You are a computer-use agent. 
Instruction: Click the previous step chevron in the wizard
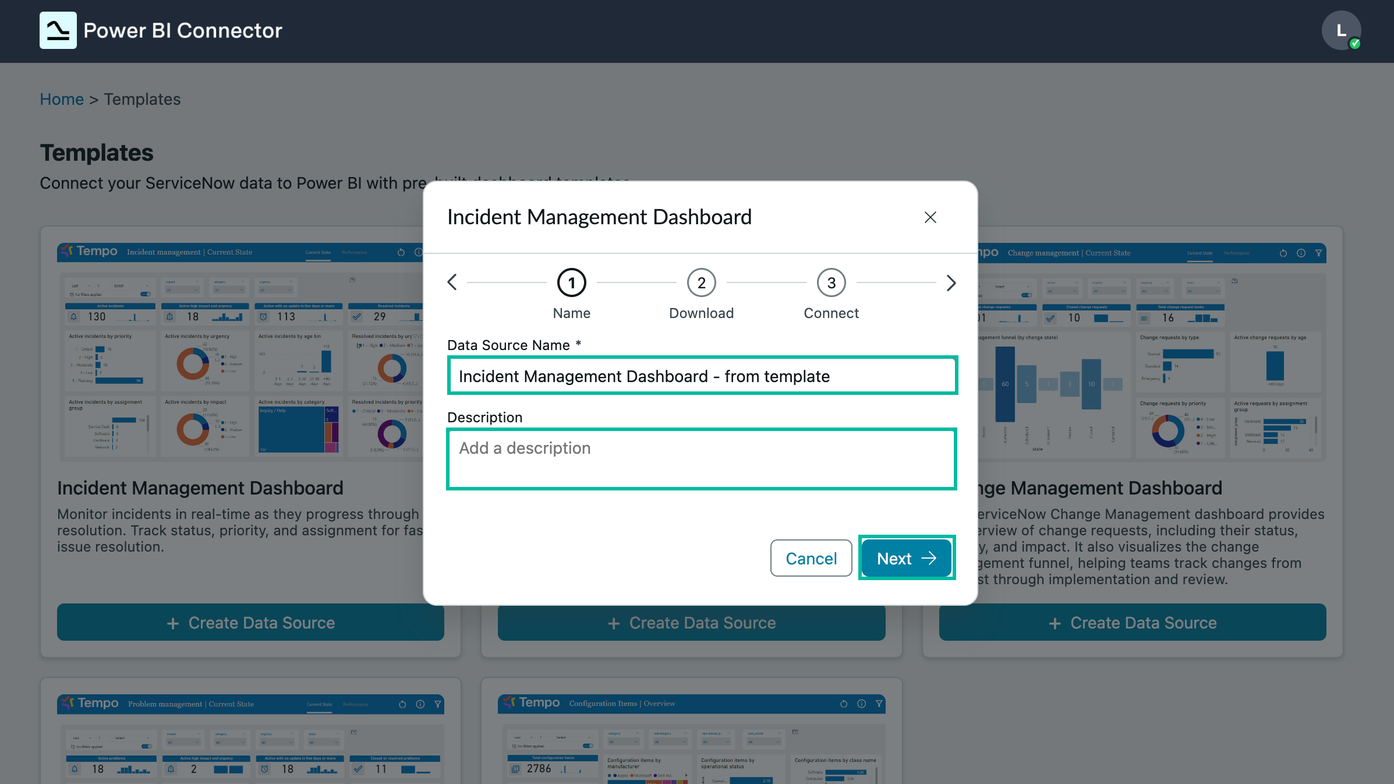[x=452, y=282]
